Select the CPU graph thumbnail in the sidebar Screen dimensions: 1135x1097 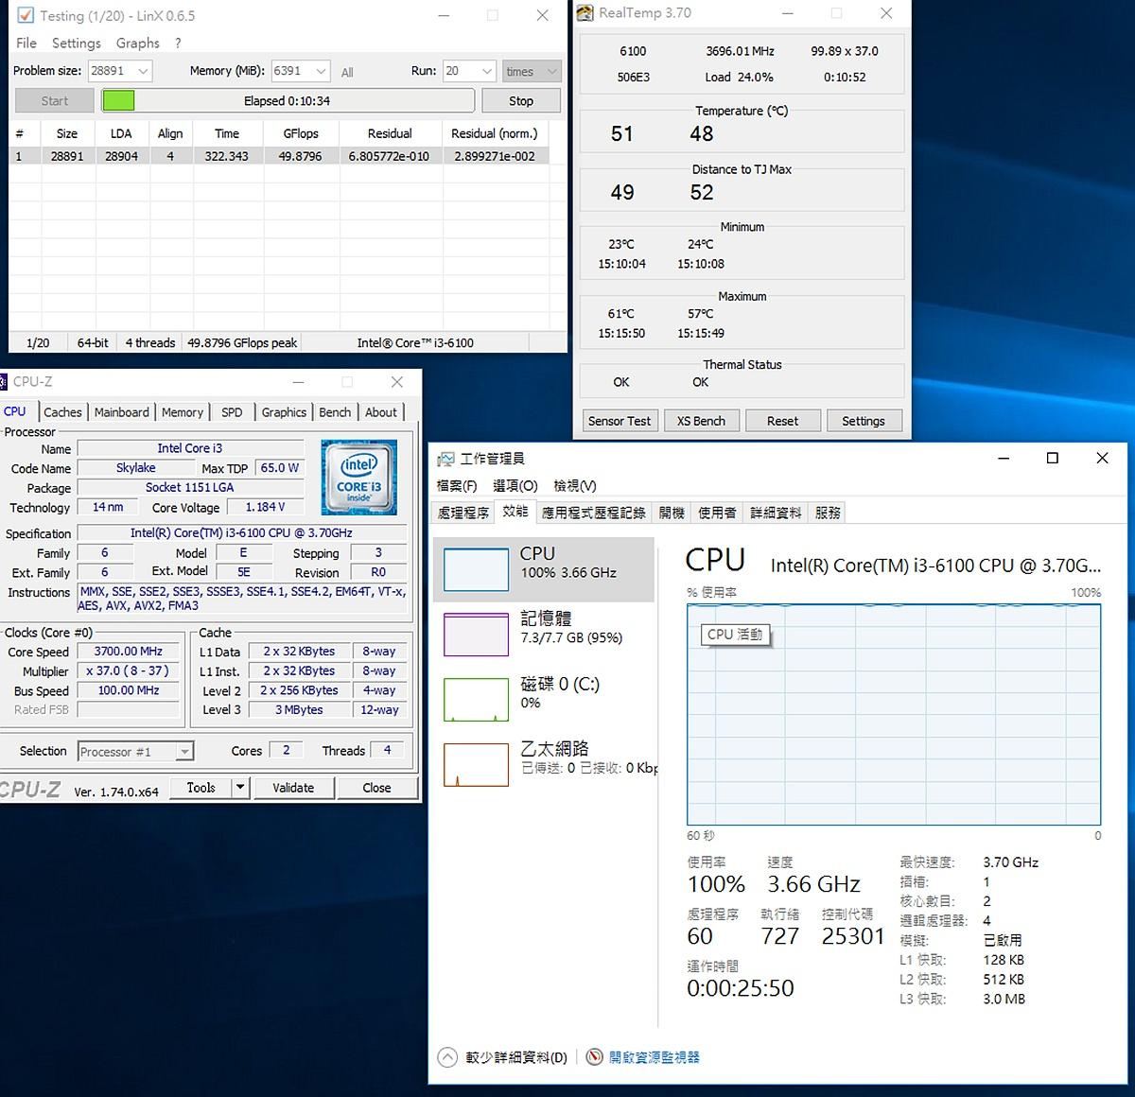click(476, 570)
